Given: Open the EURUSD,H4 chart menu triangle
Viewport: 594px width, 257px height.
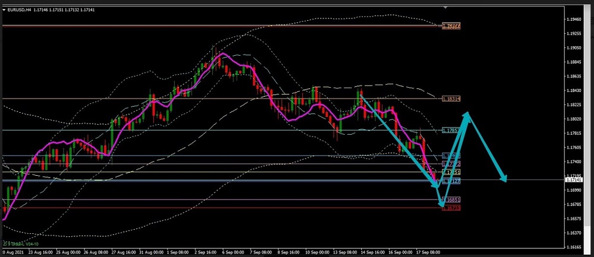Looking at the screenshot, I should [4, 9].
